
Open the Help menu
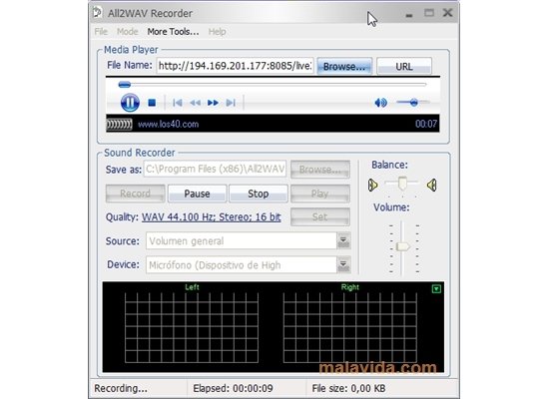[x=217, y=32]
